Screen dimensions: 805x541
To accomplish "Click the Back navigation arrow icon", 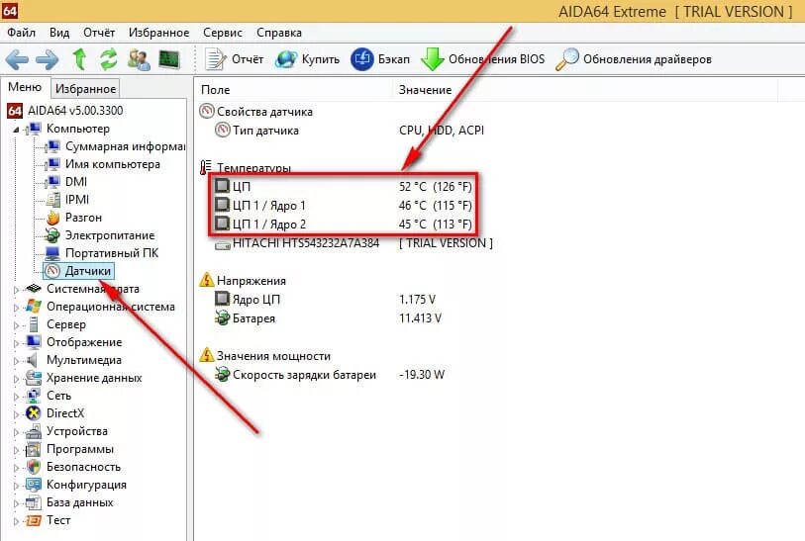I will click(17, 59).
